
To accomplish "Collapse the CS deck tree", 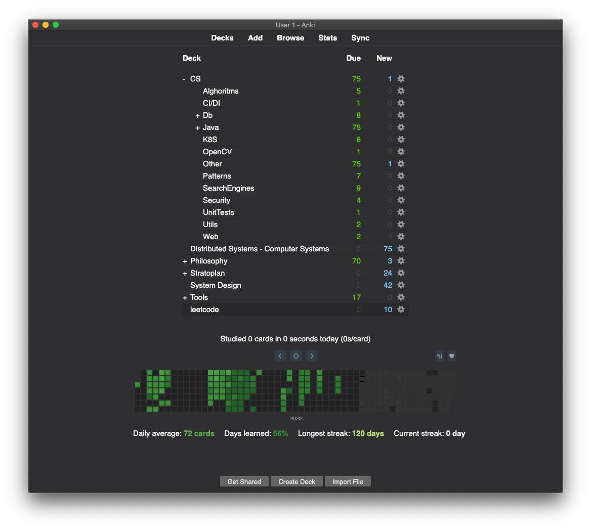I will point(184,79).
